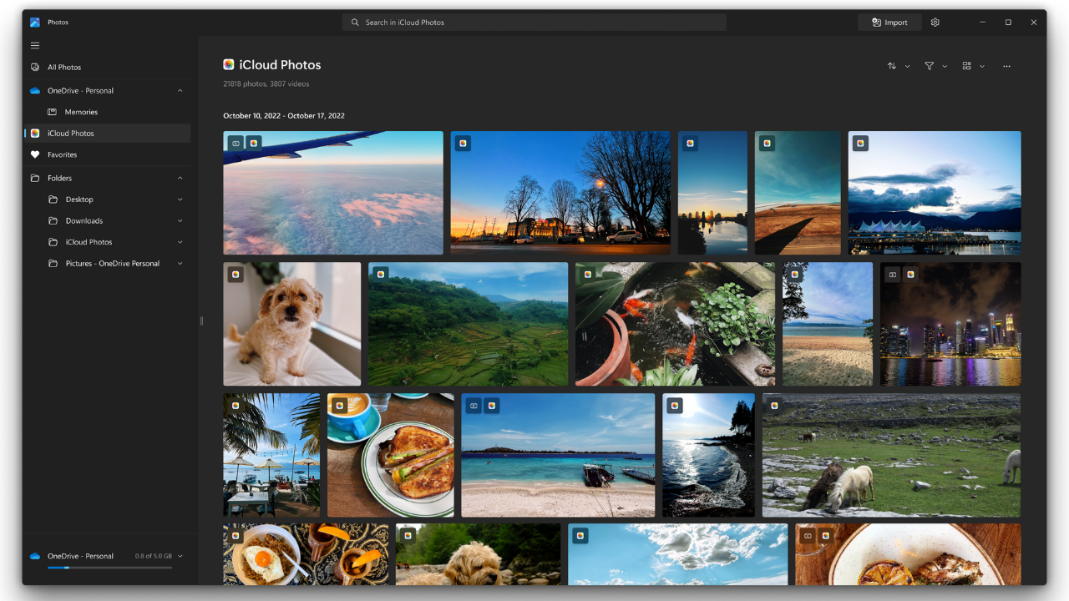
Task: Open the fluffy dog on bed photo
Action: click(x=292, y=324)
